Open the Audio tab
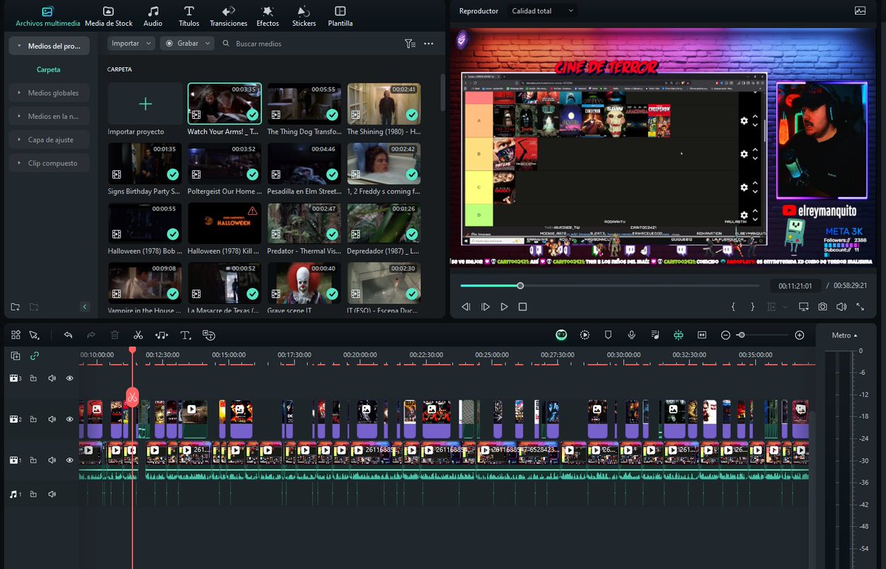Screen dimensions: 886x569 pos(153,16)
